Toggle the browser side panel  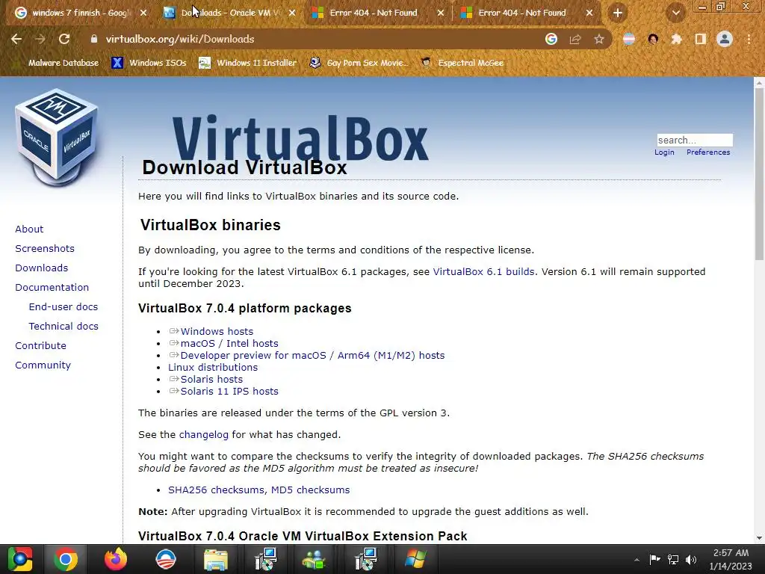pyautogui.click(x=701, y=39)
